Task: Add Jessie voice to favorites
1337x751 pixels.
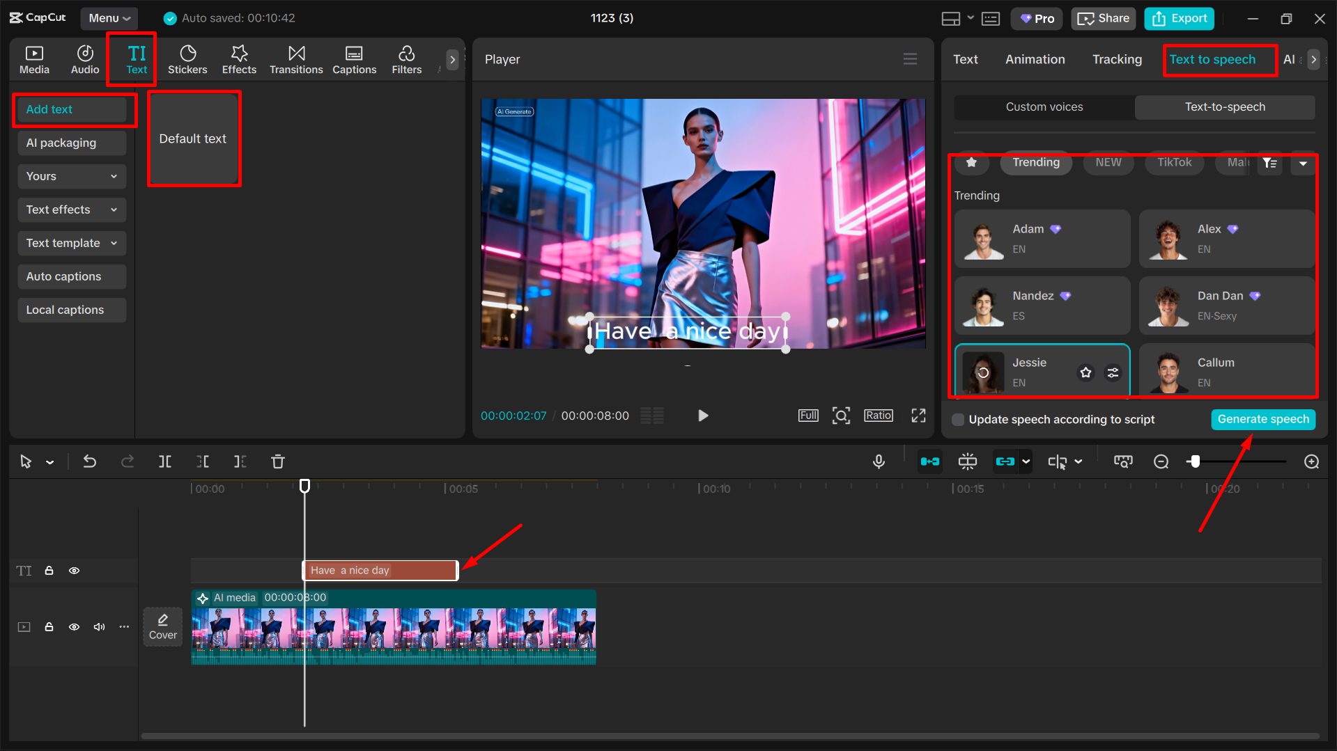Action: [x=1085, y=372]
